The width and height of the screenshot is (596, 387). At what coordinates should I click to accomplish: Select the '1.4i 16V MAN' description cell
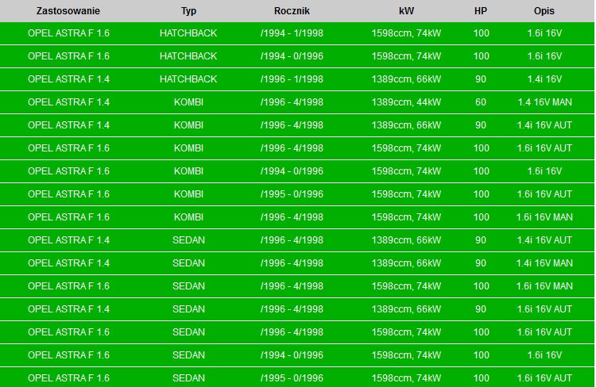click(x=544, y=263)
